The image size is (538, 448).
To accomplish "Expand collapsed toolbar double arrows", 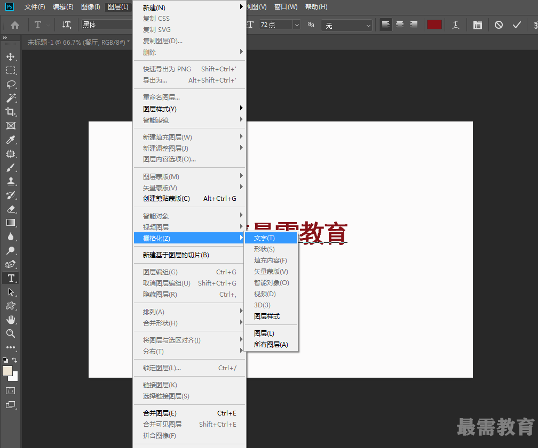I will tap(5, 38).
